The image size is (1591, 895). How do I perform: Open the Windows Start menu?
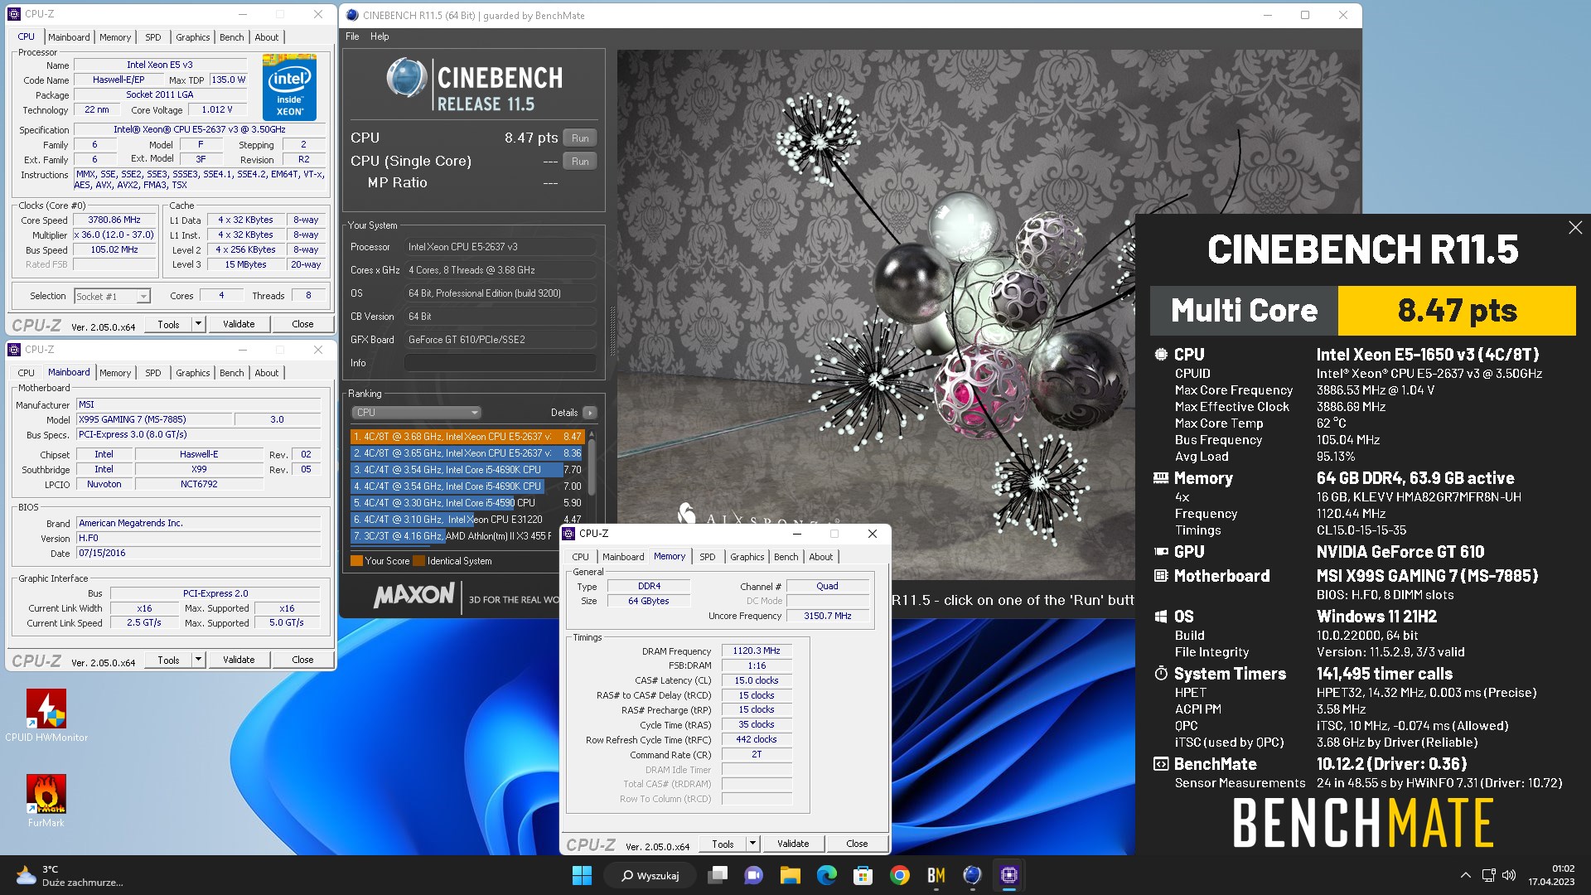coord(582,875)
